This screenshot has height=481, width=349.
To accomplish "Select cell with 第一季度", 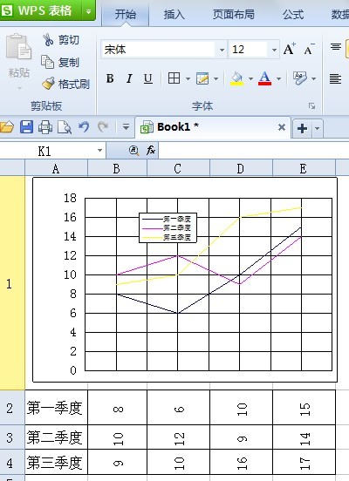I will pos(56,408).
